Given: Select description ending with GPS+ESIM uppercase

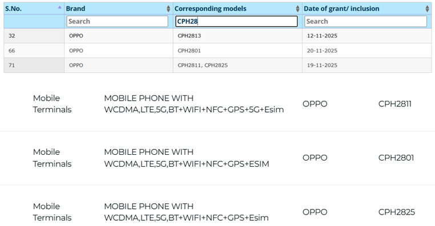Looking at the screenshot, I should coord(187,158).
